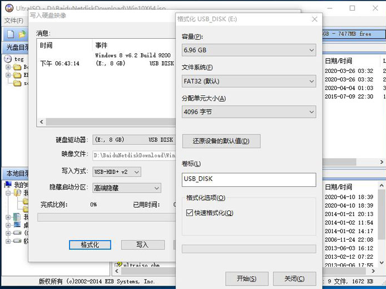
Task: Click the Open file toolbar icon
Action: click(21, 34)
